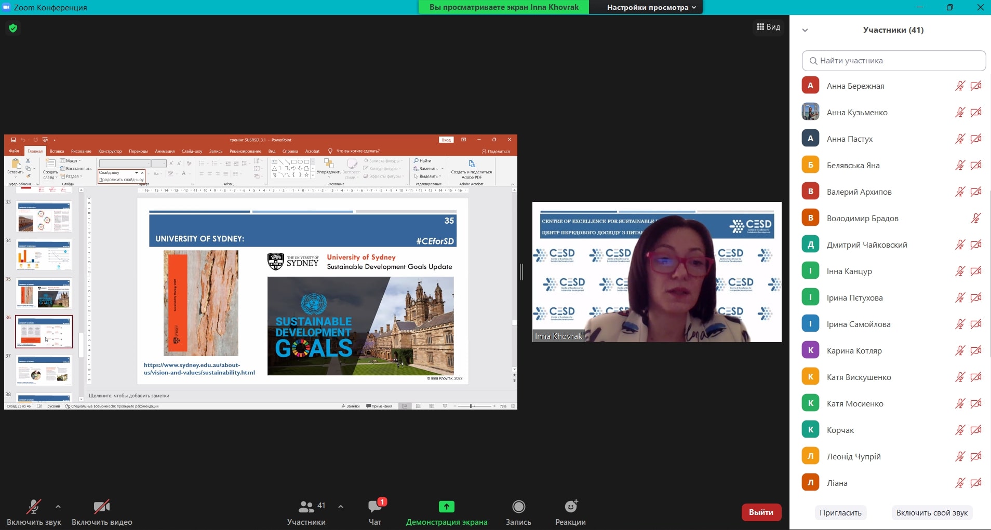Viewport: 991px width, 530px height.
Task: Expand participants options arrow in toolbar
Action: [341, 506]
